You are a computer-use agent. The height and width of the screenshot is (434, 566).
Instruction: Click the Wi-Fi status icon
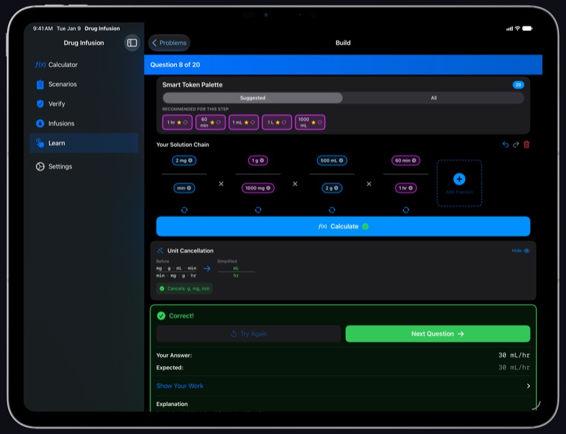point(517,28)
